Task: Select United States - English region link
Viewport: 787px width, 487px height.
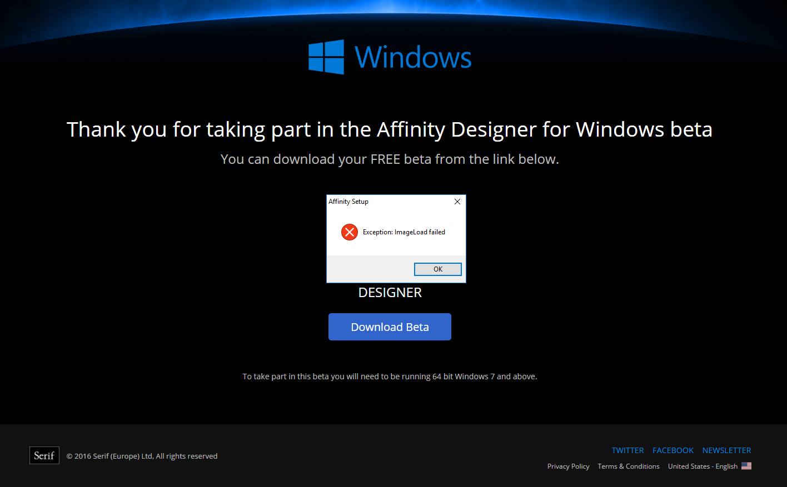Action: tap(703, 466)
